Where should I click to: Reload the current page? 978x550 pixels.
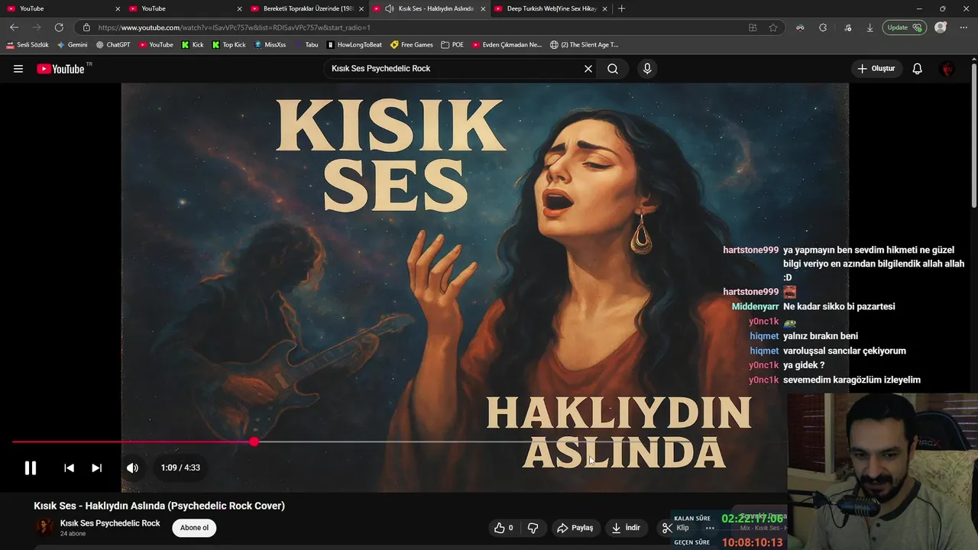[x=59, y=27]
